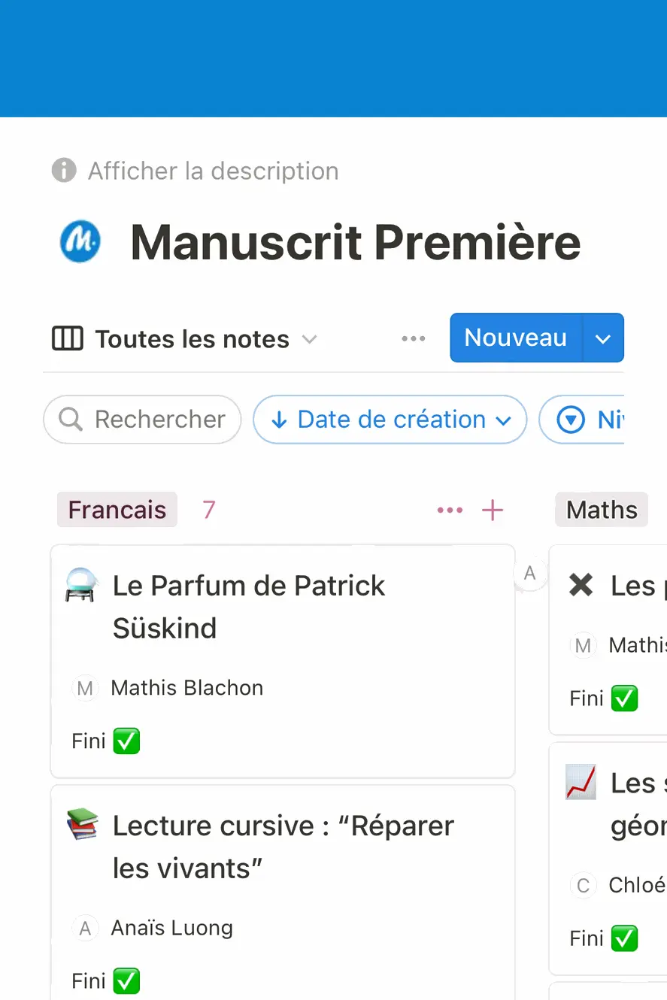Click the board view icon near Toutes les notes
This screenshot has width=667, height=1000.
coord(67,339)
